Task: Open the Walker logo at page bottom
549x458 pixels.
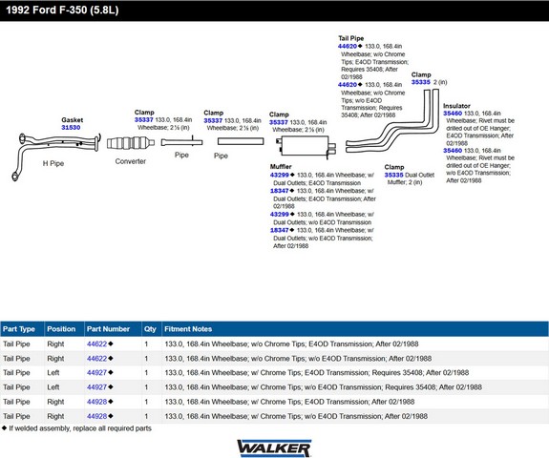Action: [x=274, y=448]
